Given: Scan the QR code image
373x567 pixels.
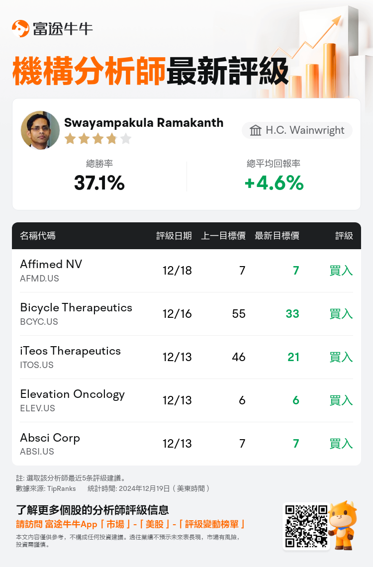Looking at the screenshot, I should pos(306,527).
